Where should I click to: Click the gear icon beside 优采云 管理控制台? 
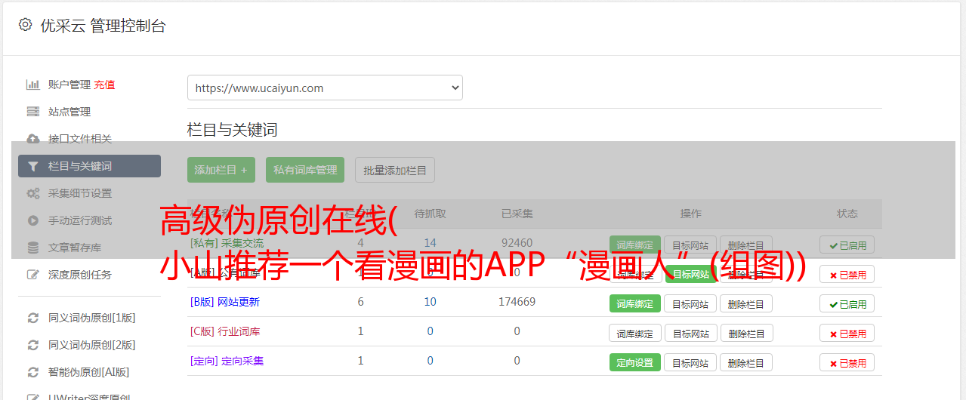pyautogui.click(x=26, y=25)
